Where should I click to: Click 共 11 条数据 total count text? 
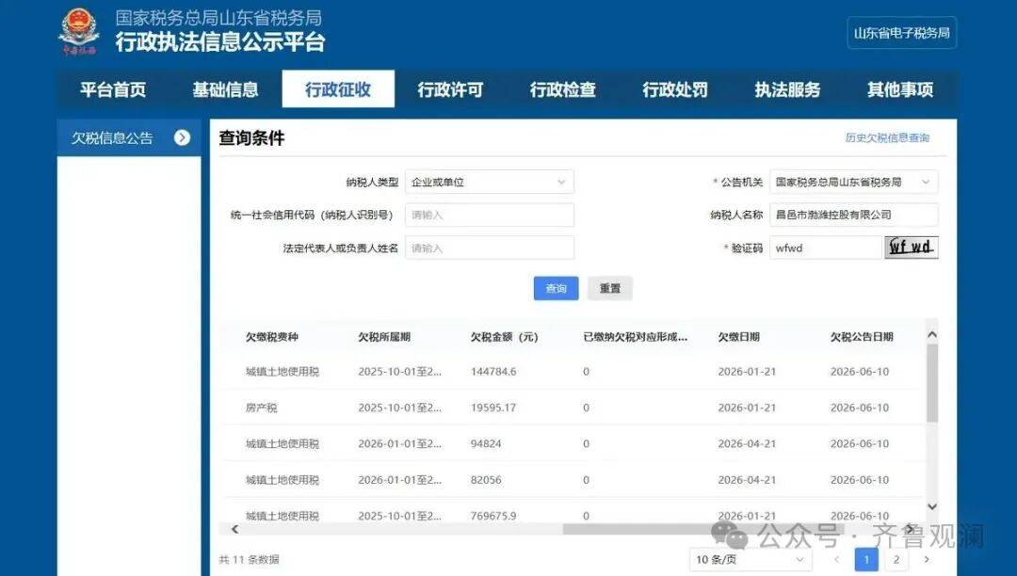[x=249, y=560]
